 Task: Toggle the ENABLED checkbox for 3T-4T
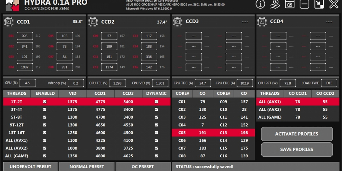tap(45, 109)
